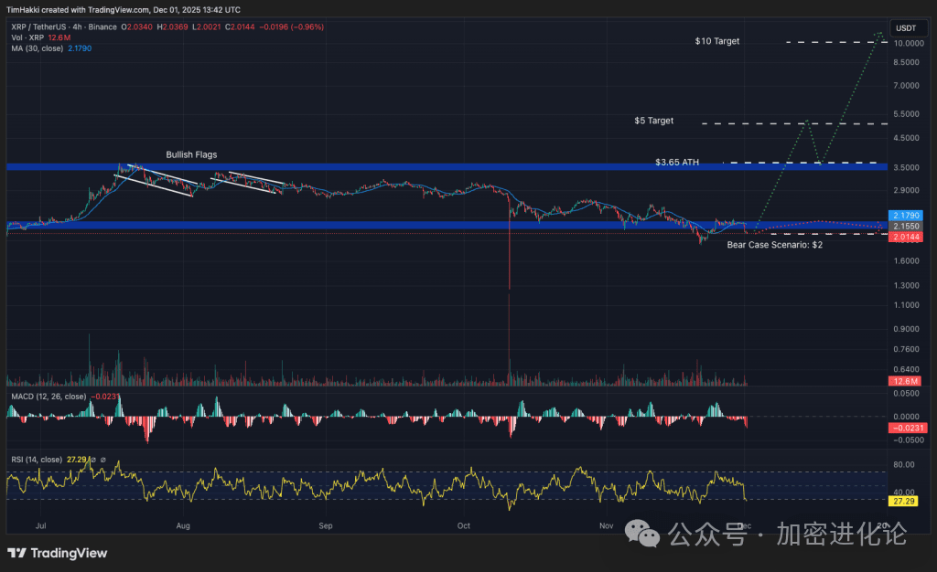The height and width of the screenshot is (572, 937).
Task: Click the blue 2.1790 MA price label
Action: [x=907, y=216]
